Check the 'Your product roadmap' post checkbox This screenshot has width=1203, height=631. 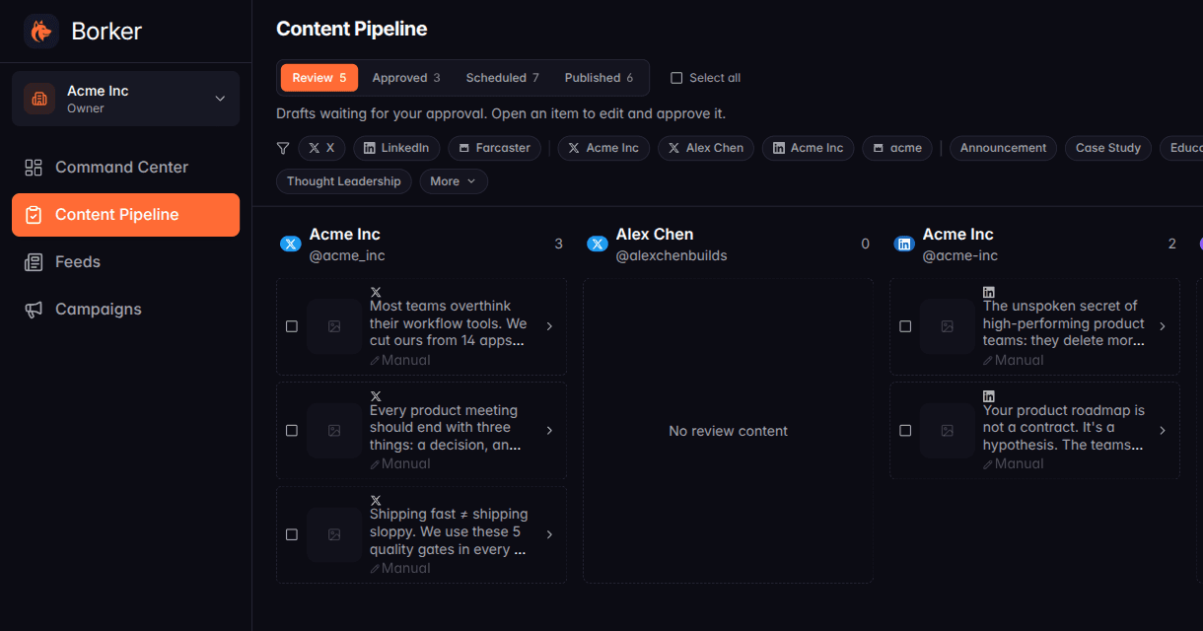pos(905,431)
